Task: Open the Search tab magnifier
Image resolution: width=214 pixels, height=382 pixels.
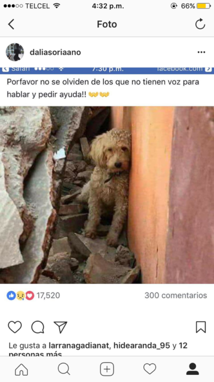Action: click(64, 369)
